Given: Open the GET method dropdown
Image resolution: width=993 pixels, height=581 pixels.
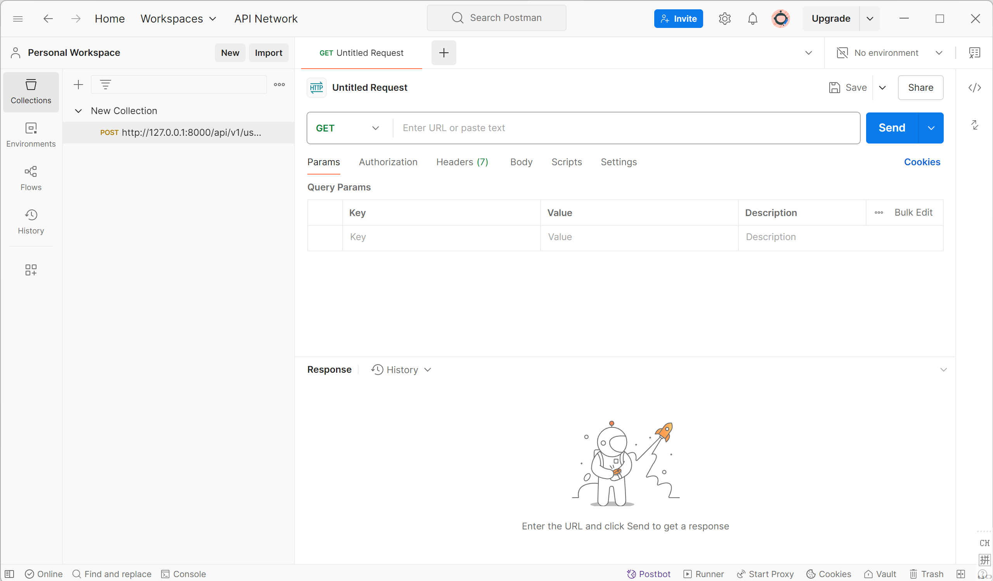Looking at the screenshot, I should tap(348, 128).
